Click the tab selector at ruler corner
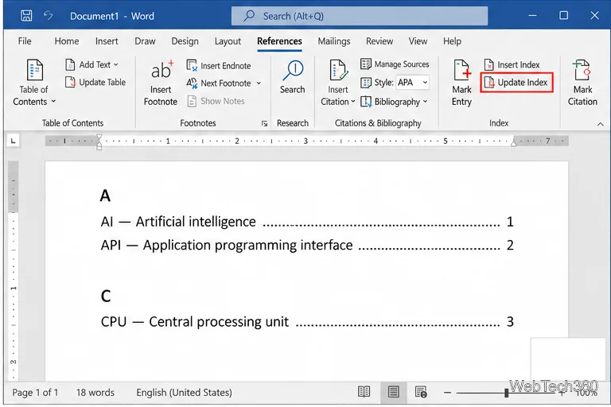 14,141
